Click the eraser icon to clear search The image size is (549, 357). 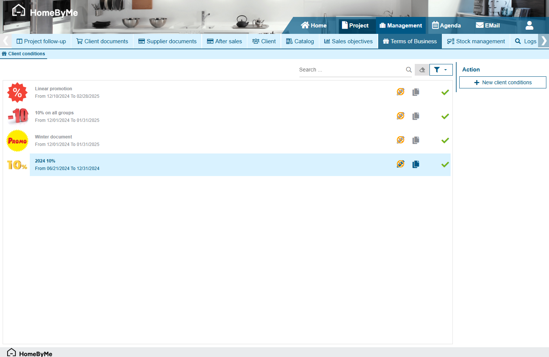[x=422, y=70]
